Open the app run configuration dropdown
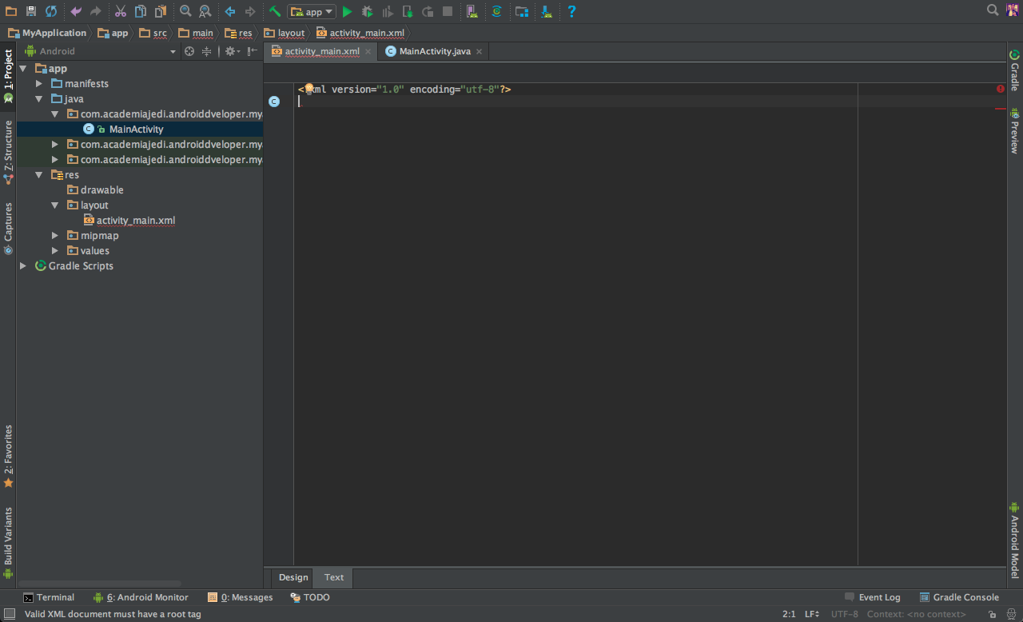This screenshot has height=622, width=1023. click(x=312, y=12)
